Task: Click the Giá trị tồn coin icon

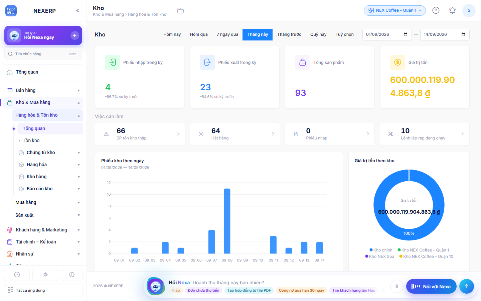Action: 397,62
